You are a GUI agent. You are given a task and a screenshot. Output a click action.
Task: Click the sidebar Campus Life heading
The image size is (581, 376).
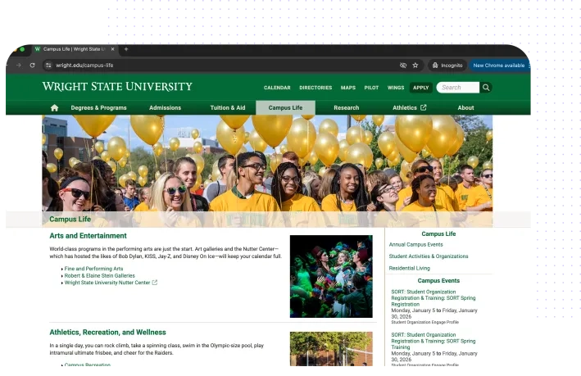tap(438, 233)
